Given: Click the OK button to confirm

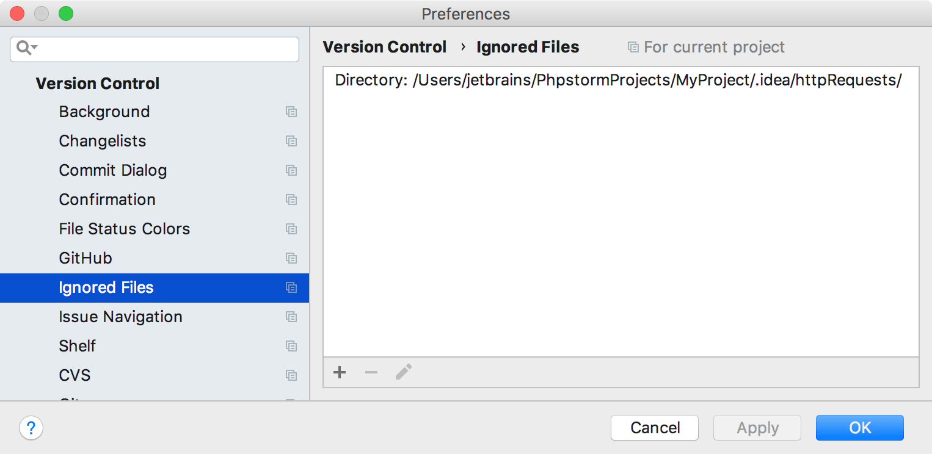Looking at the screenshot, I should pyautogui.click(x=859, y=428).
